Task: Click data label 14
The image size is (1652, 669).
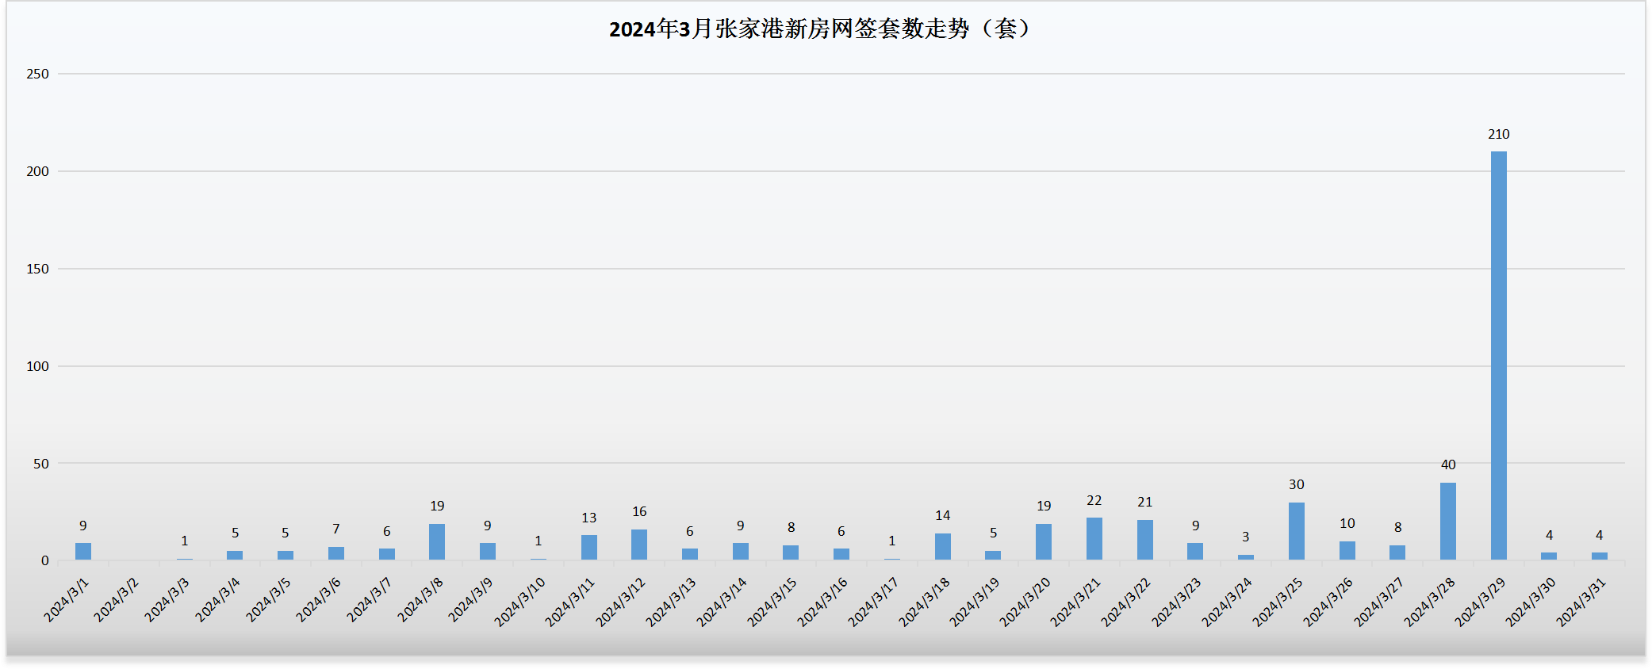Action: point(942,515)
